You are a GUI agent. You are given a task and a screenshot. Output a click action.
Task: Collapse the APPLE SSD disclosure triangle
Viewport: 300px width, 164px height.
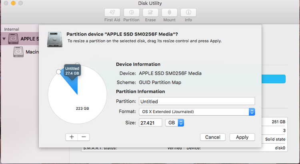(x=4, y=39)
